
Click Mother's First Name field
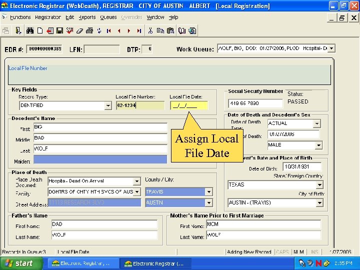[263, 224]
